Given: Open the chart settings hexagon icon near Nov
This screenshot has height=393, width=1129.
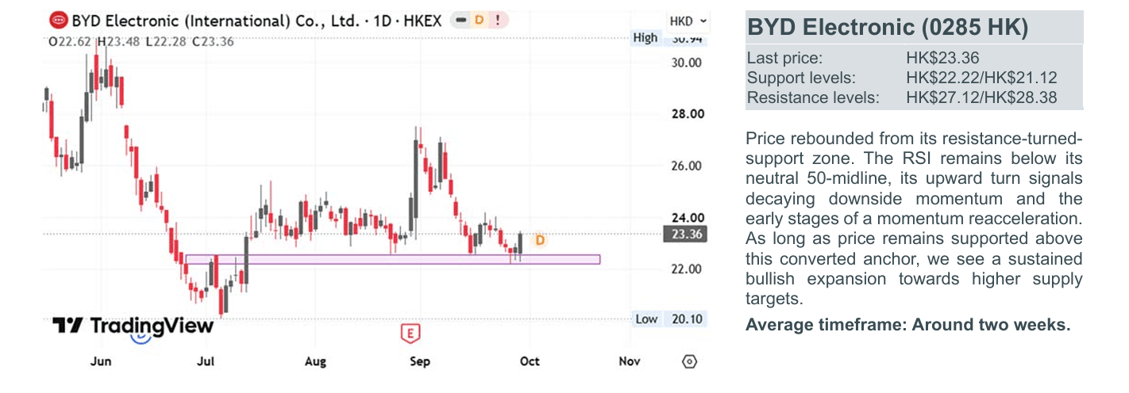Looking at the screenshot, I should click(689, 361).
